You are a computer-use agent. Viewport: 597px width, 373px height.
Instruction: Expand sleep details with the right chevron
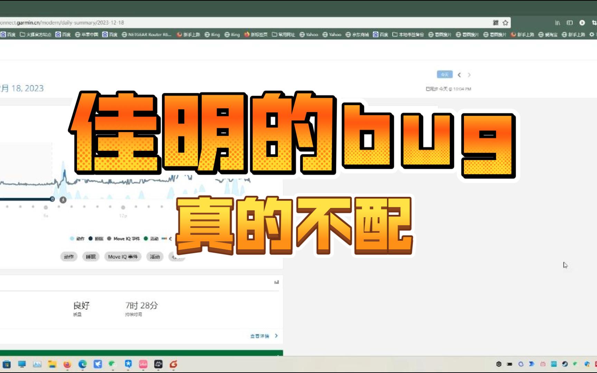click(276, 336)
